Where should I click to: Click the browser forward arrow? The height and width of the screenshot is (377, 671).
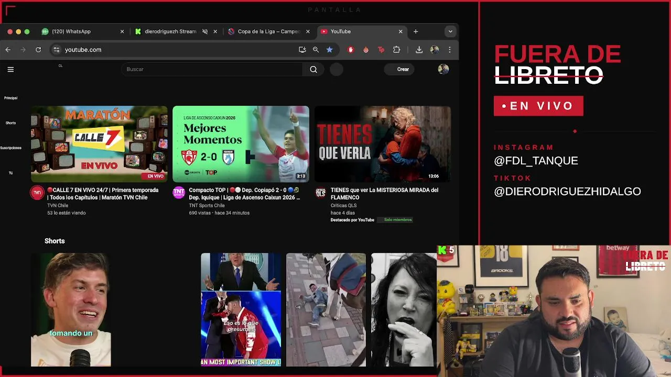click(x=23, y=50)
